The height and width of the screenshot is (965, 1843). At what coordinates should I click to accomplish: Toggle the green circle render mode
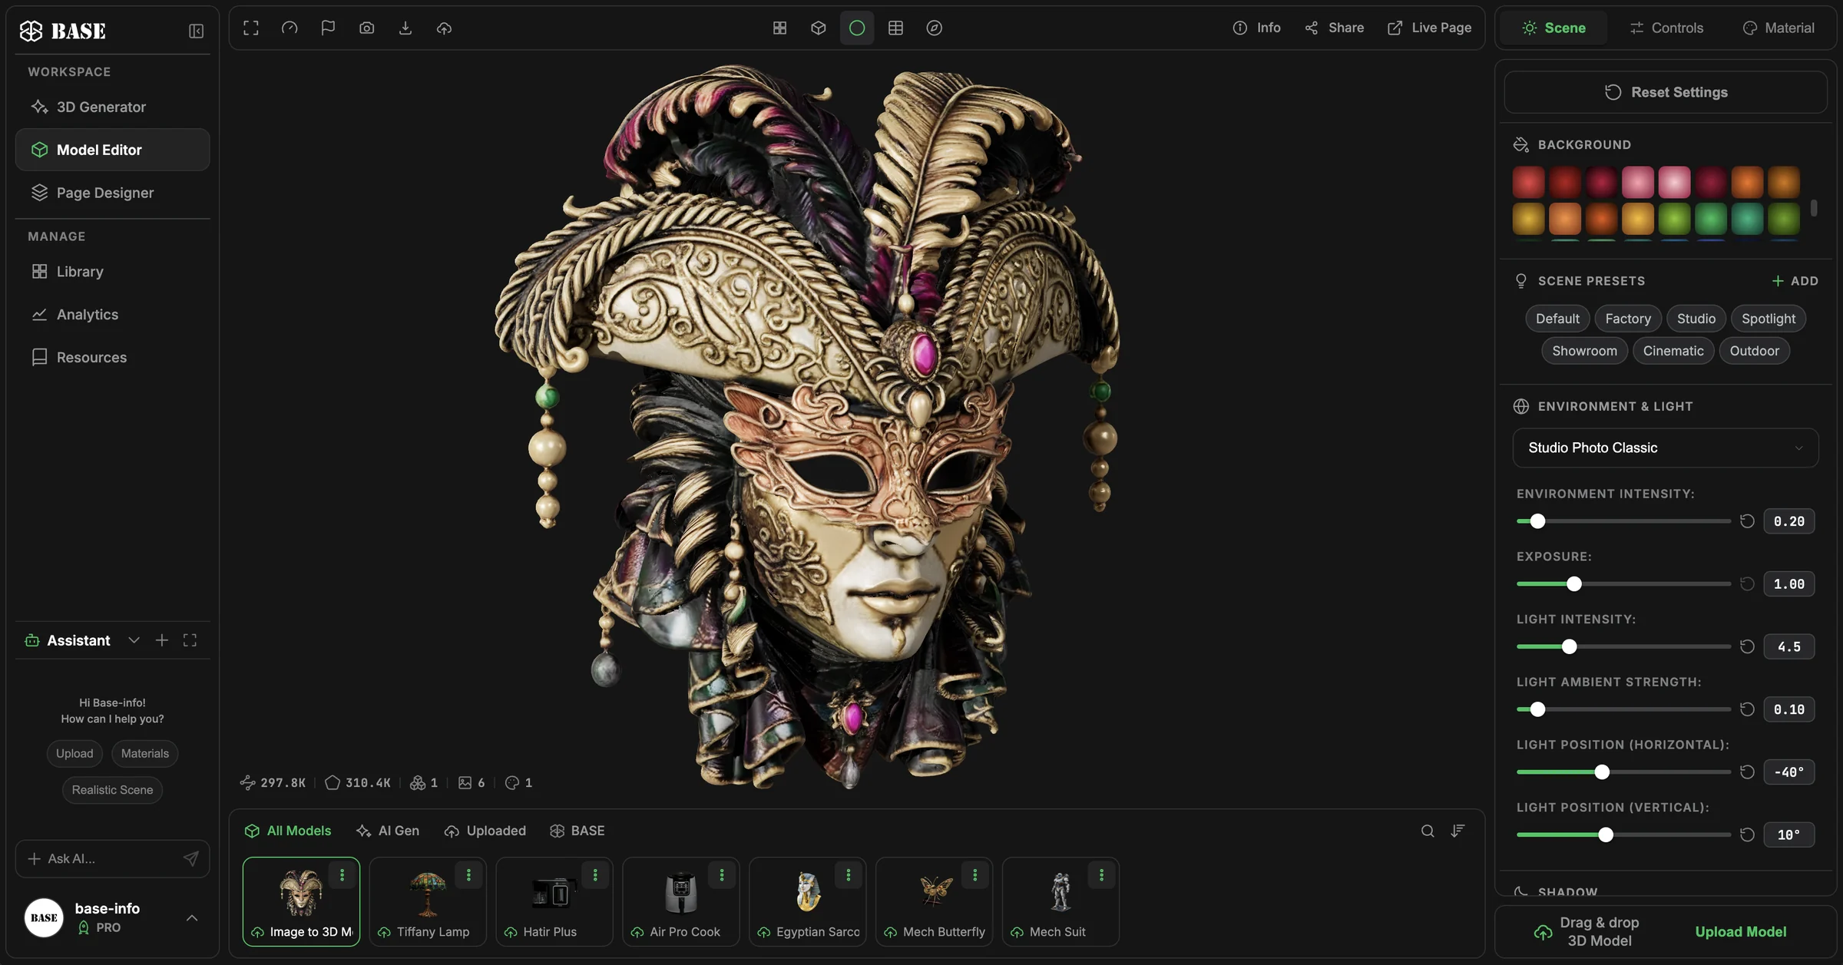pyautogui.click(x=857, y=28)
